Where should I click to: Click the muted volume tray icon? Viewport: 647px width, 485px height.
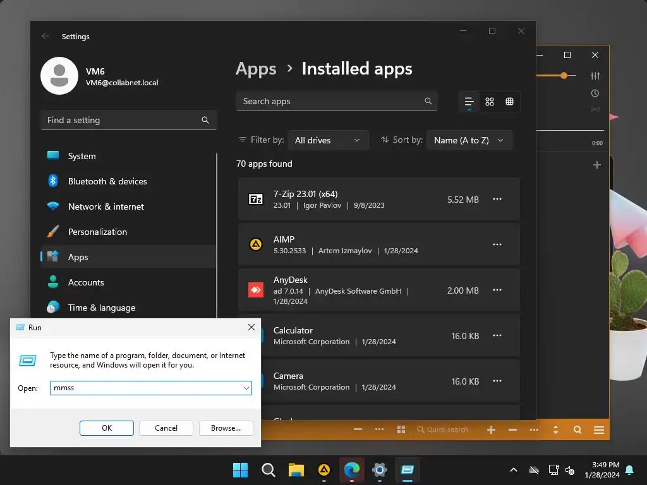click(571, 470)
